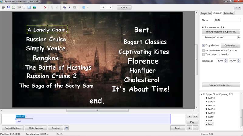Select 'Bogart Classics' text on canvas
The width and height of the screenshot is (243, 136).
[x=145, y=42]
